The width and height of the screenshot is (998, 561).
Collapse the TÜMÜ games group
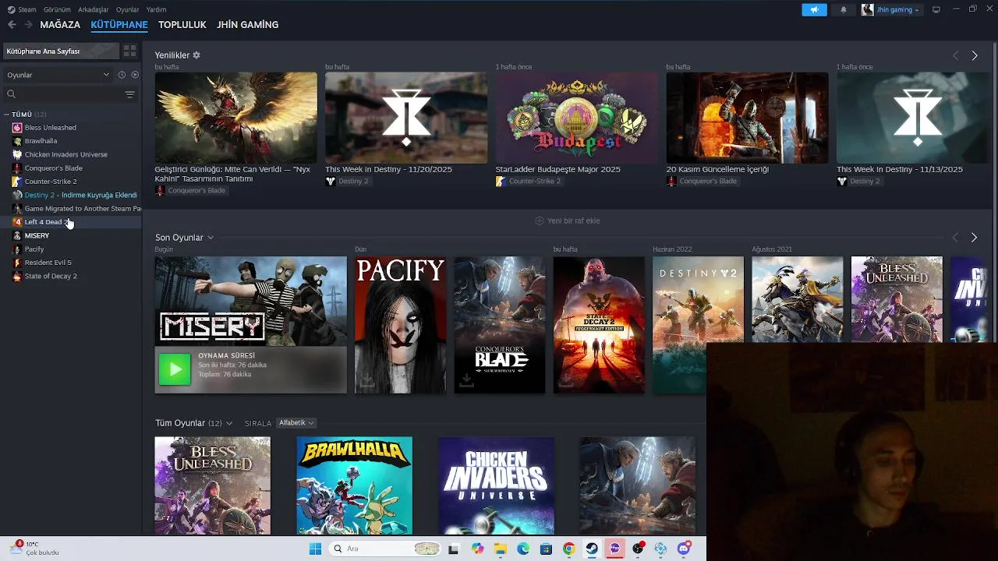[7, 115]
